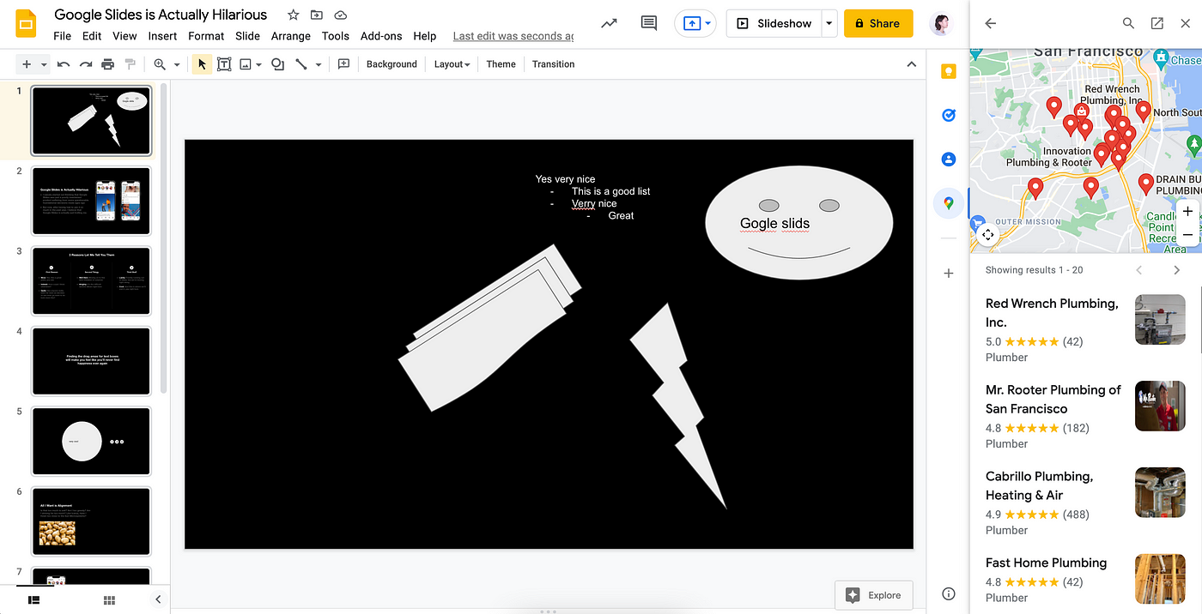1202x614 pixels.
Task: Collapse the slide filmstrip panel
Action: point(157,599)
